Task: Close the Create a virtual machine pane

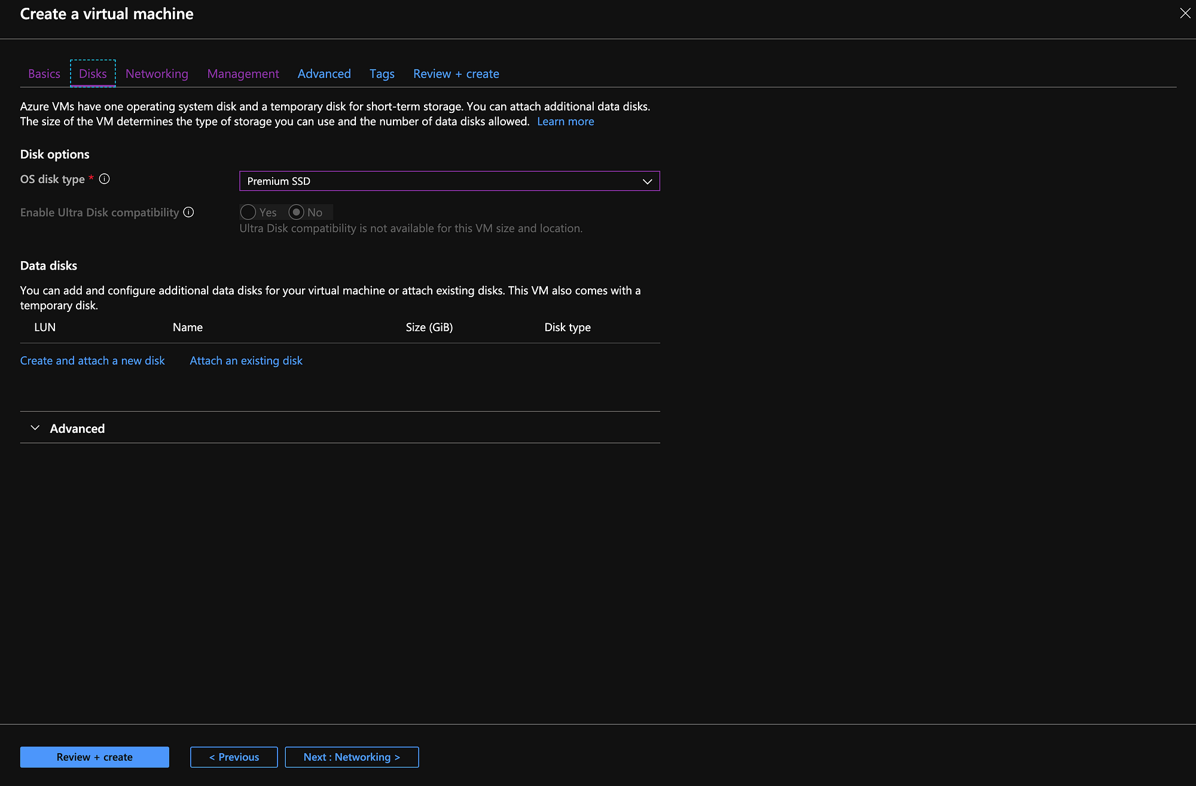Action: click(1185, 13)
